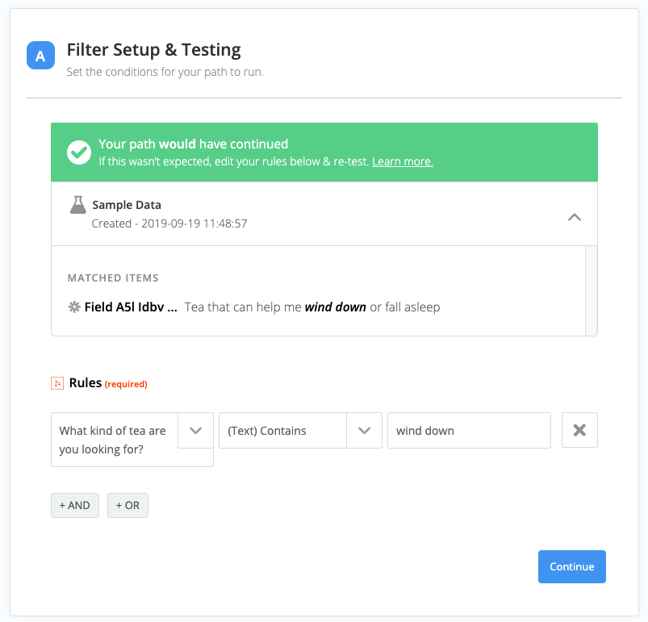Image resolution: width=648 pixels, height=622 pixels.
Task: Click the Field A5l Idbv matched item
Action: coord(254,307)
